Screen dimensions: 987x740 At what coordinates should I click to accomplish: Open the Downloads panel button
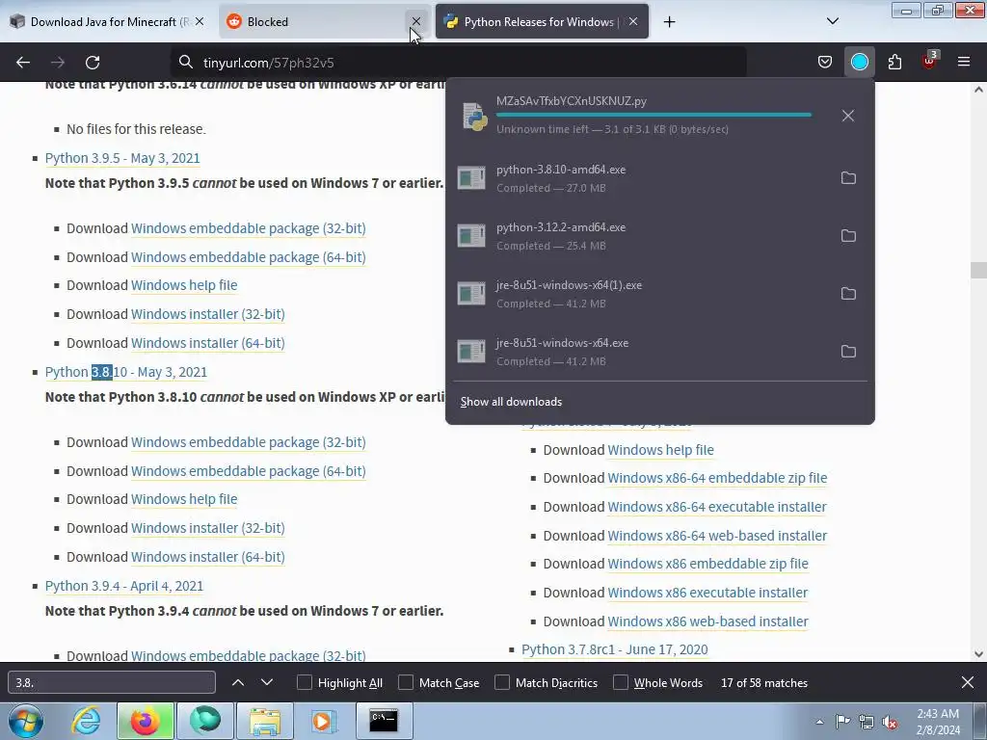click(859, 63)
